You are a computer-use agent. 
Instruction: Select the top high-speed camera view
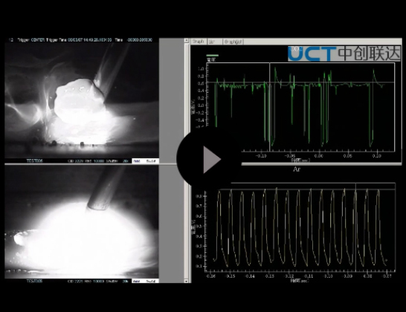point(82,100)
